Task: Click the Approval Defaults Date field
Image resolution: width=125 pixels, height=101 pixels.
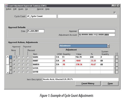Action: click(36, 31)
